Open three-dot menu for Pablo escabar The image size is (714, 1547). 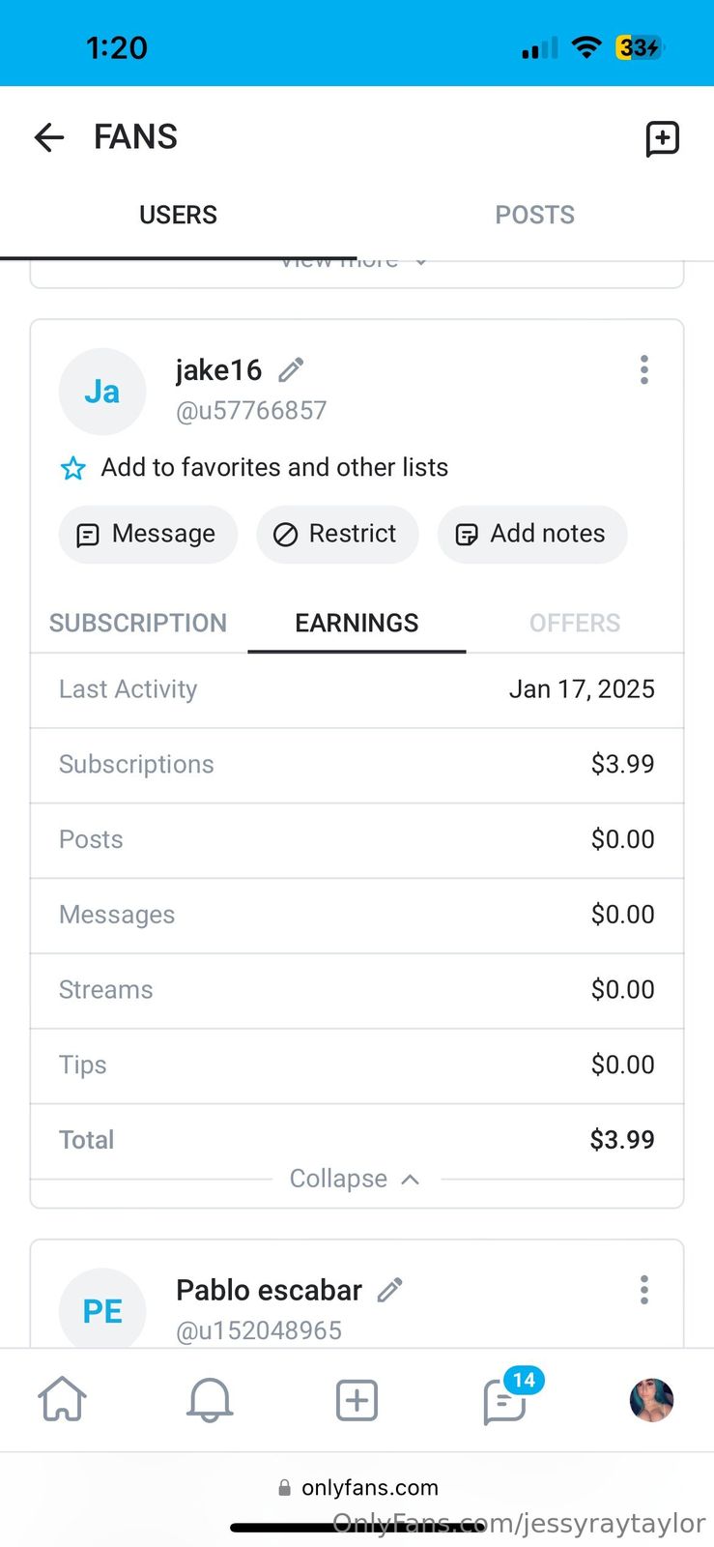[x=643, y=1290]
